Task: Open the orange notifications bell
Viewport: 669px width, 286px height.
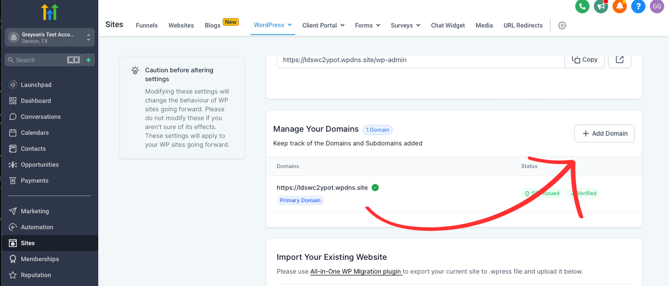Action: point(619,6)
